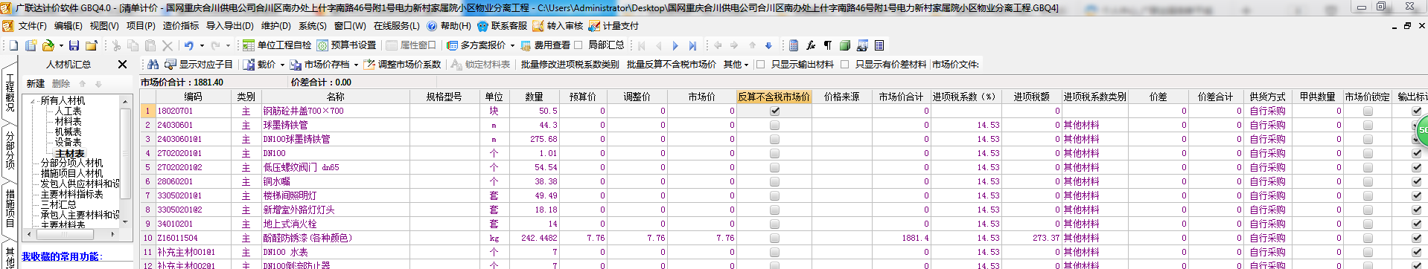Click the fx formula icon
The width and height of the screenshot is (1428, 269).
(x=811, y=45)
